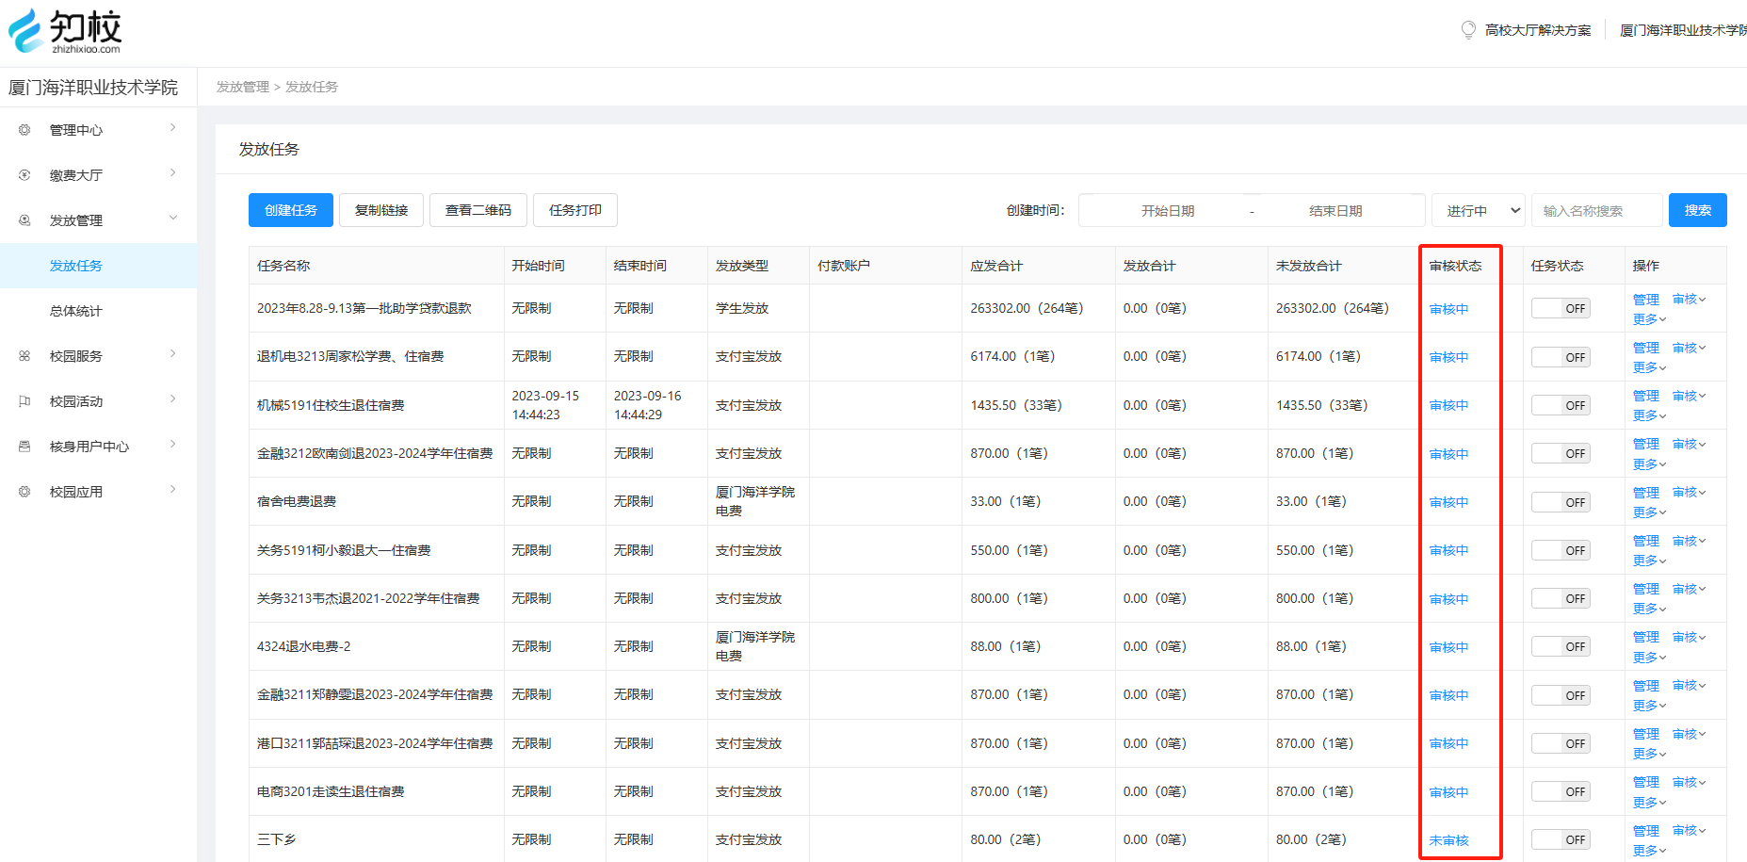Click the 管理中心 gear icon in sidebar

24,130
